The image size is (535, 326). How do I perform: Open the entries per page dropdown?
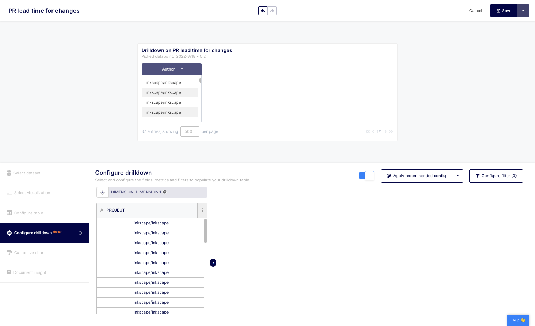pos(190,131)
